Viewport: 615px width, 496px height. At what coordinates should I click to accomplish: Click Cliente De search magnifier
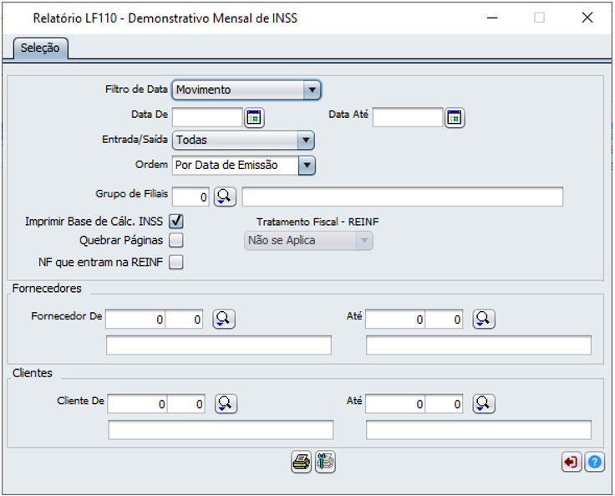(226, 403)
